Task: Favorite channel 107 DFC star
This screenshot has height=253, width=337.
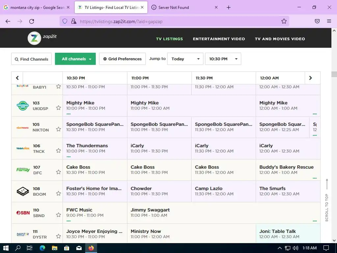Action: tap(59, 172)
